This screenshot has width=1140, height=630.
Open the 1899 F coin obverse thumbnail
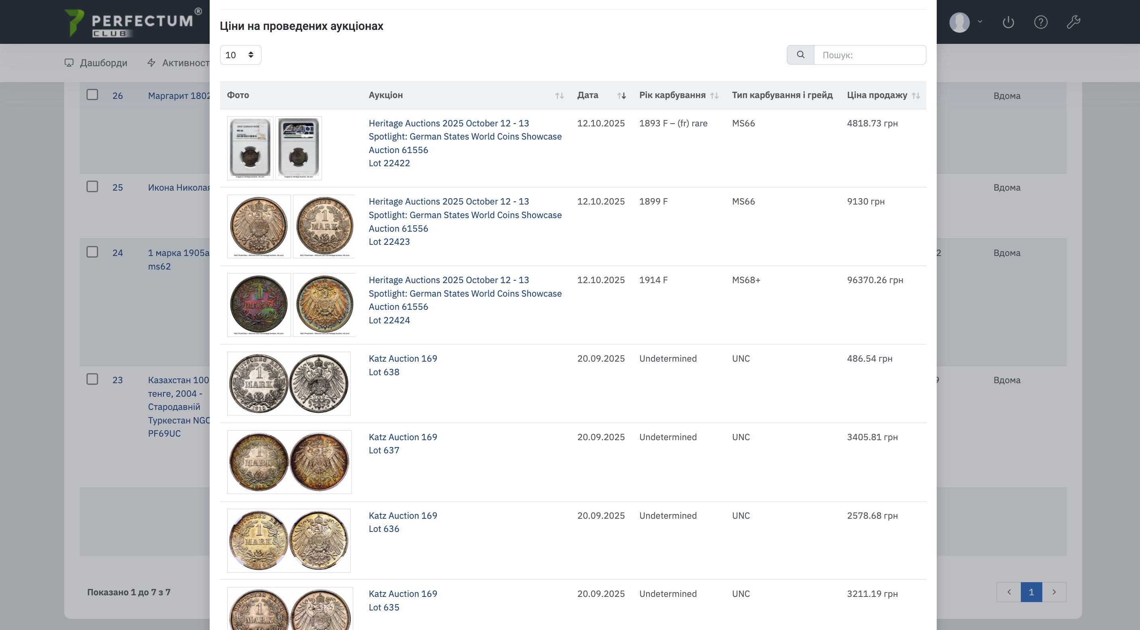(259, 226)
